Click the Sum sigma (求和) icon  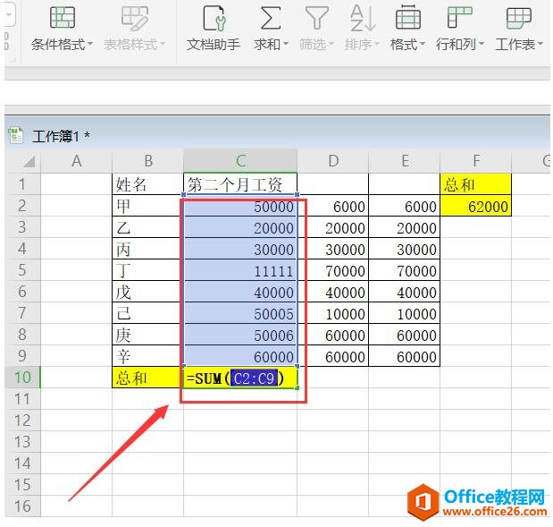coord(271,18)
